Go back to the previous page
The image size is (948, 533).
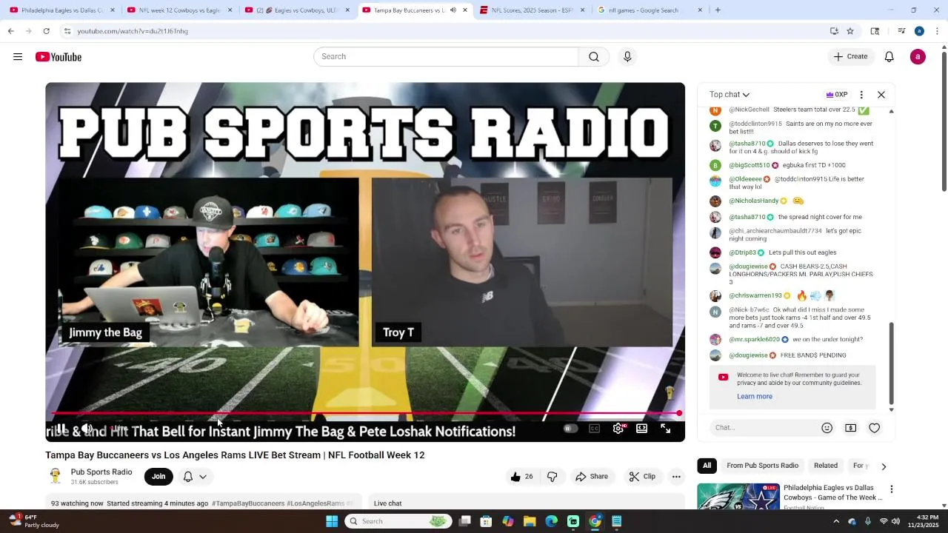[11, 31]
